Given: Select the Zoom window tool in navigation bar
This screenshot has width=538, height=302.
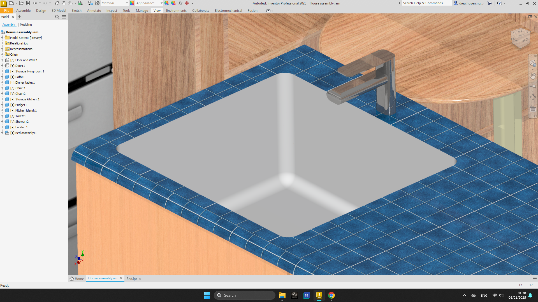Looking at the screenshot, I should (x=533, y=85).
